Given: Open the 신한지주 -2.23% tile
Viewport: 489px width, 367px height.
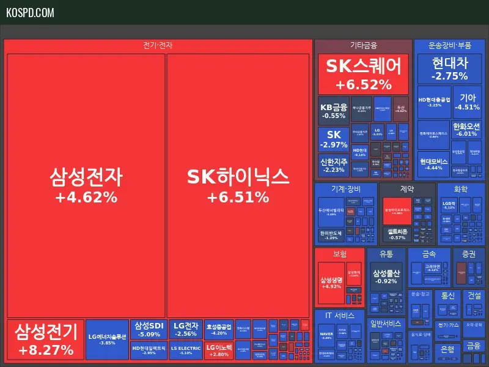Looking at the screenshot, I should pos(334,165).
